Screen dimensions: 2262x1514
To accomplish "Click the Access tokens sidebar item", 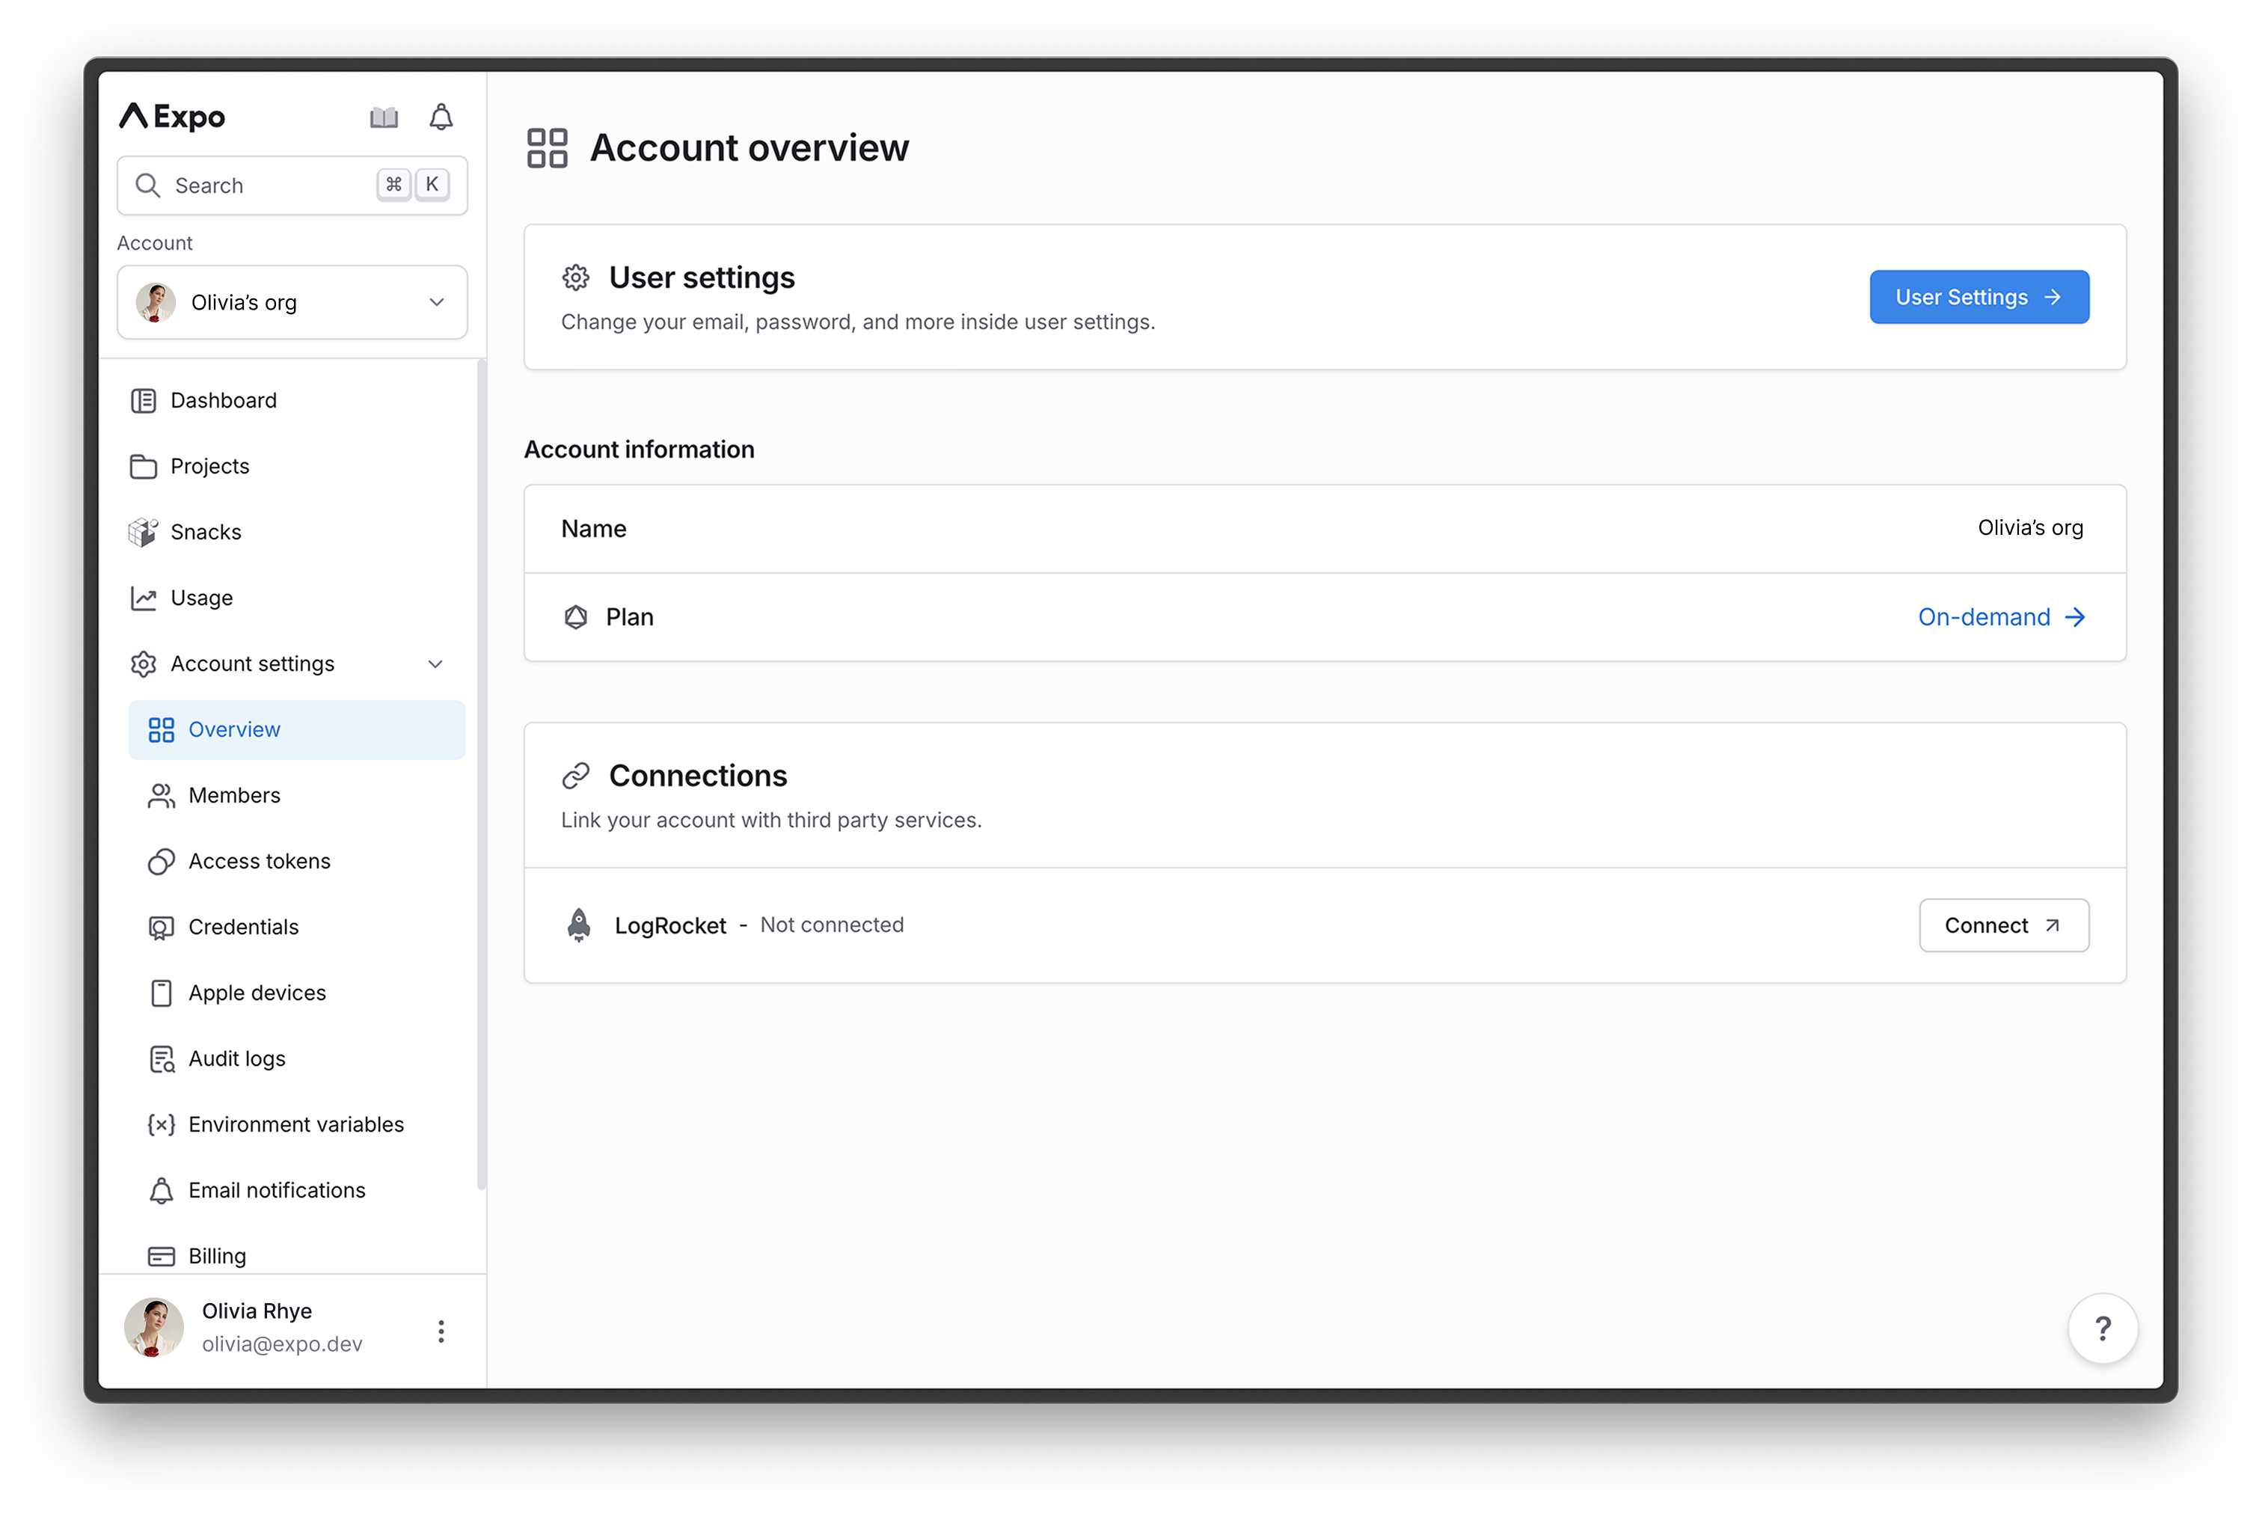I will pos(259,860).
